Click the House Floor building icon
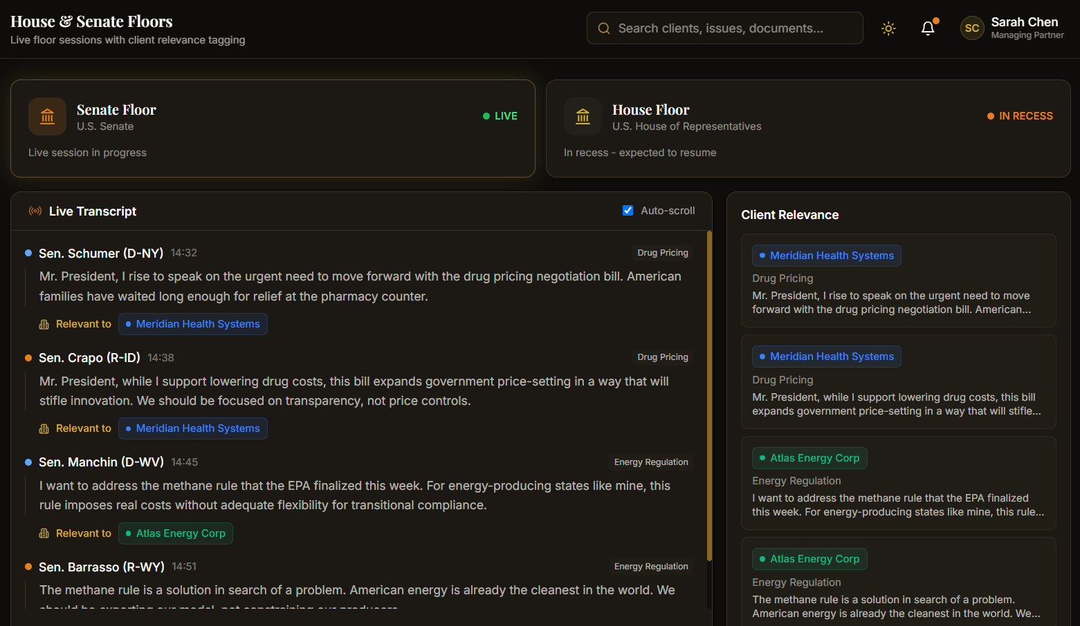The image size is (1080, 626). (x=583, y=116)
